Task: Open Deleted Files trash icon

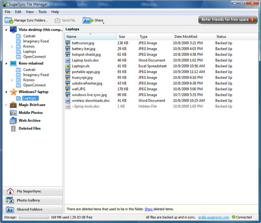Action: [x=13, y=128]
